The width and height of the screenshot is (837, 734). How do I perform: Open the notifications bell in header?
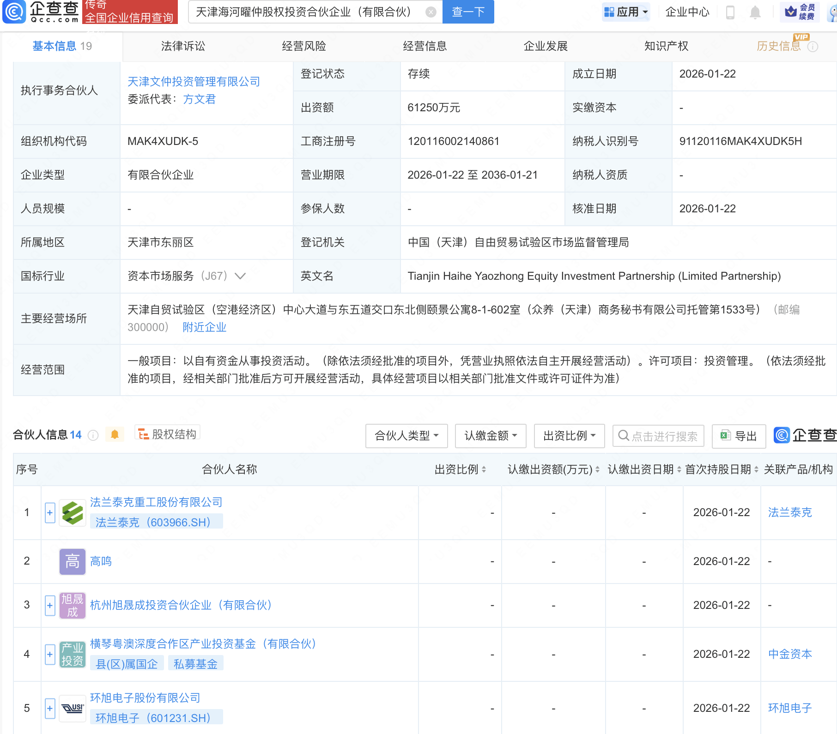click(755, 12)
